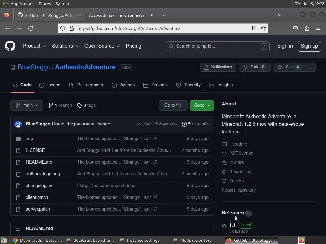Open the changelog.md file
Image resolution: width=326 pixels, height=244 pixels.
pyautogui.click(x=39, y=186)
